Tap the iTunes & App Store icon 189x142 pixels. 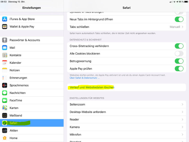coord(5,19)
